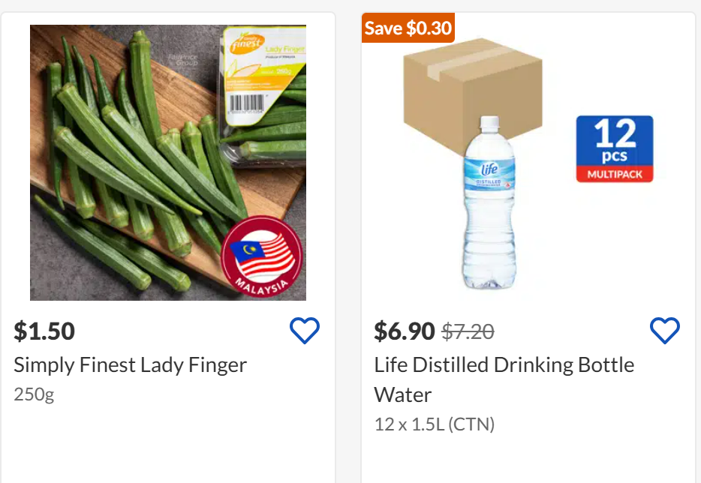
Task: Click the 12 x 1.5L (CTN) size text
Action: click(x=435, y=424)
